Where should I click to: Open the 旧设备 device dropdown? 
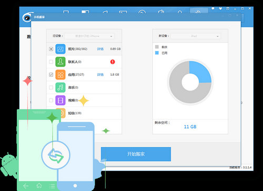click(x=89, y=36)
